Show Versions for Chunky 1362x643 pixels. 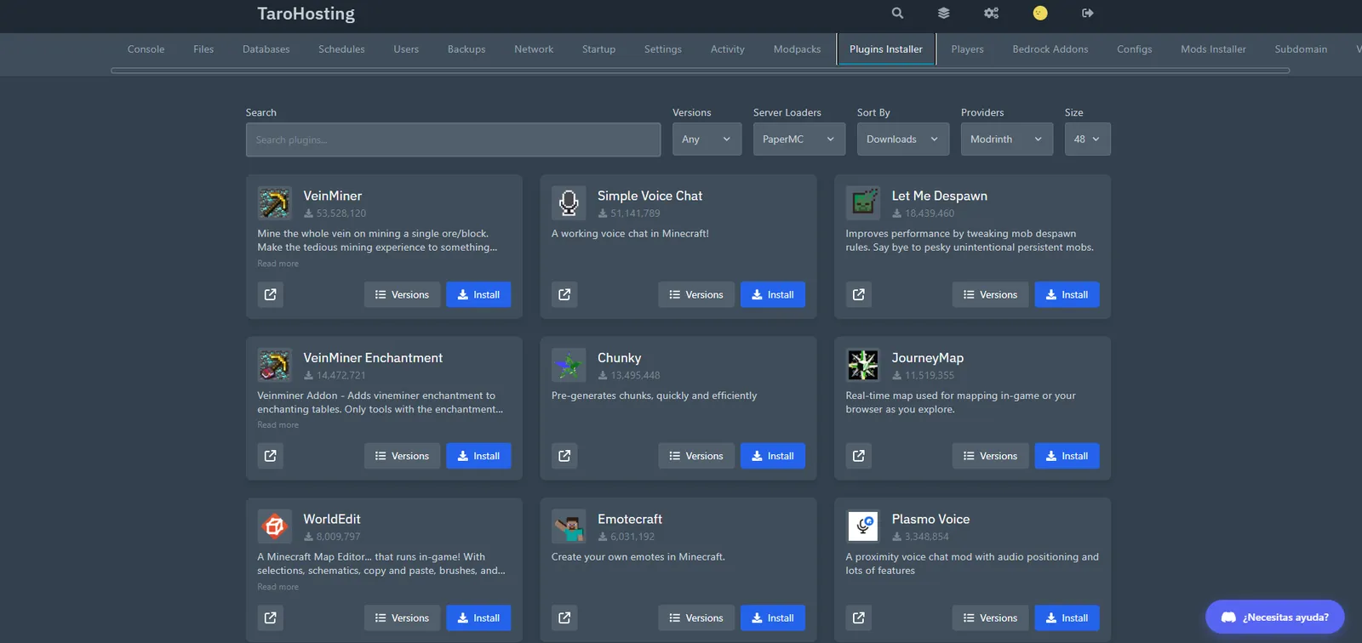click(x=696, y=456)
